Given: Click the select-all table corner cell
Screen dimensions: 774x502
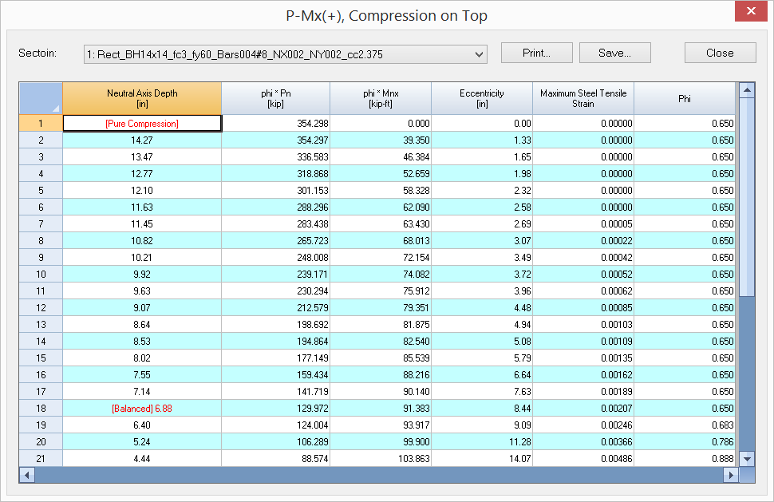Looking at the screenshot, I should [41, 98].
